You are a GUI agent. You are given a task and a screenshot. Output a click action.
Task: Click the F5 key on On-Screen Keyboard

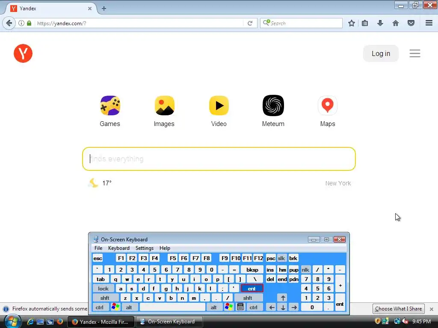[x=173, y=258]
